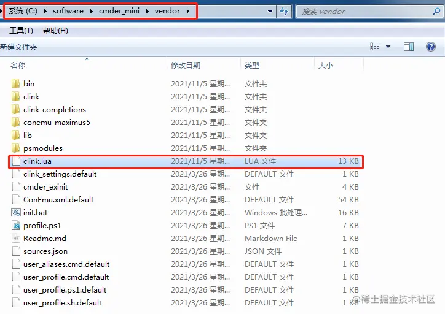This screenshot has width=445, height=314.
Task: Click the user_aliases.cmd.default file icon
Action: click(x=16, y=264)
